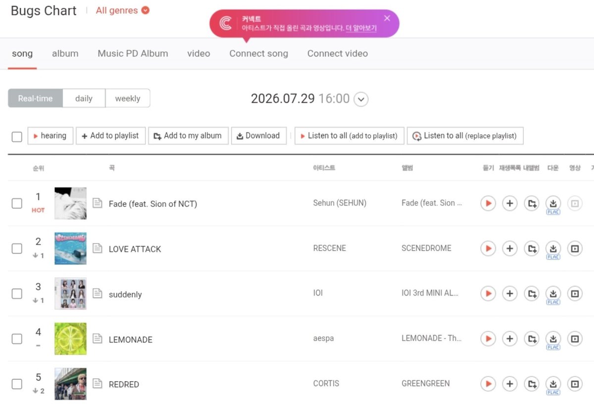Open the All genres dropdown
The image size is (594, 406).
[123, 10]
